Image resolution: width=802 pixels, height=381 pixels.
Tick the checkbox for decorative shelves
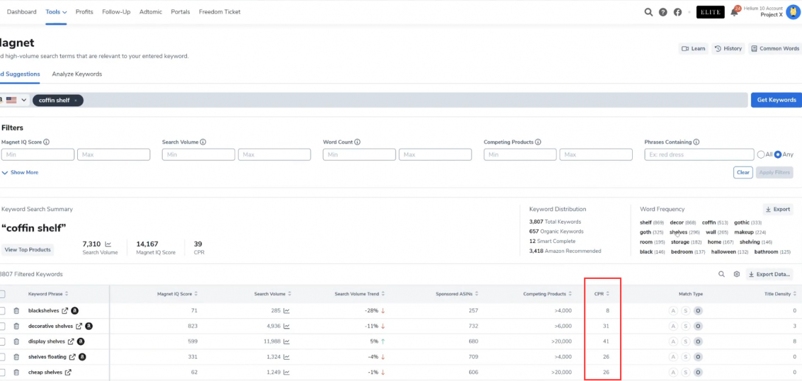[2, 326]
